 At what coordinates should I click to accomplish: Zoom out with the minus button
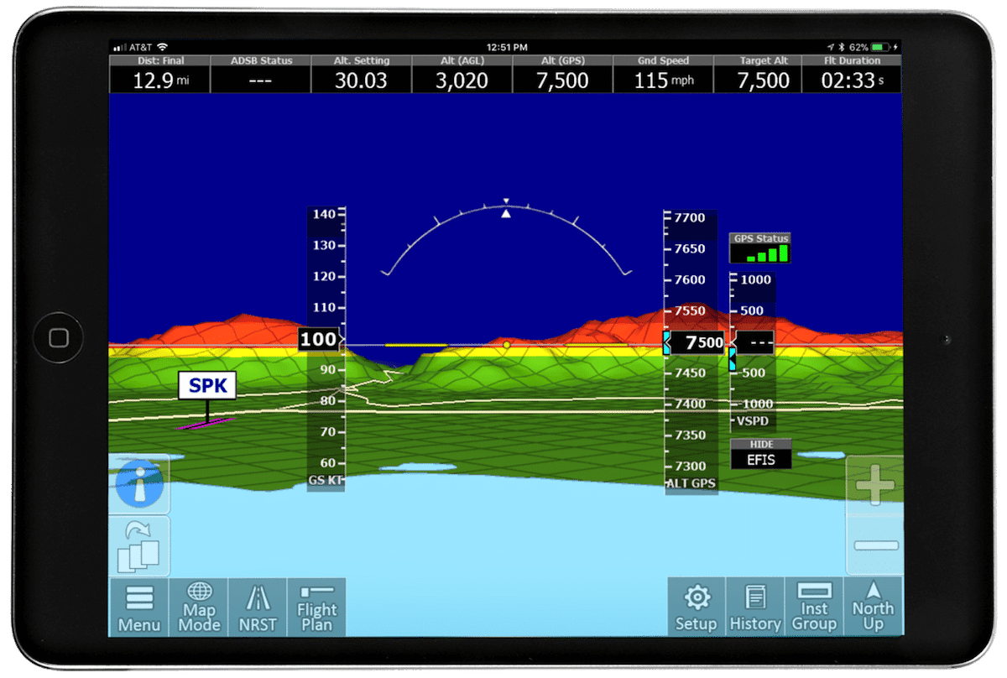pos(875,545)
